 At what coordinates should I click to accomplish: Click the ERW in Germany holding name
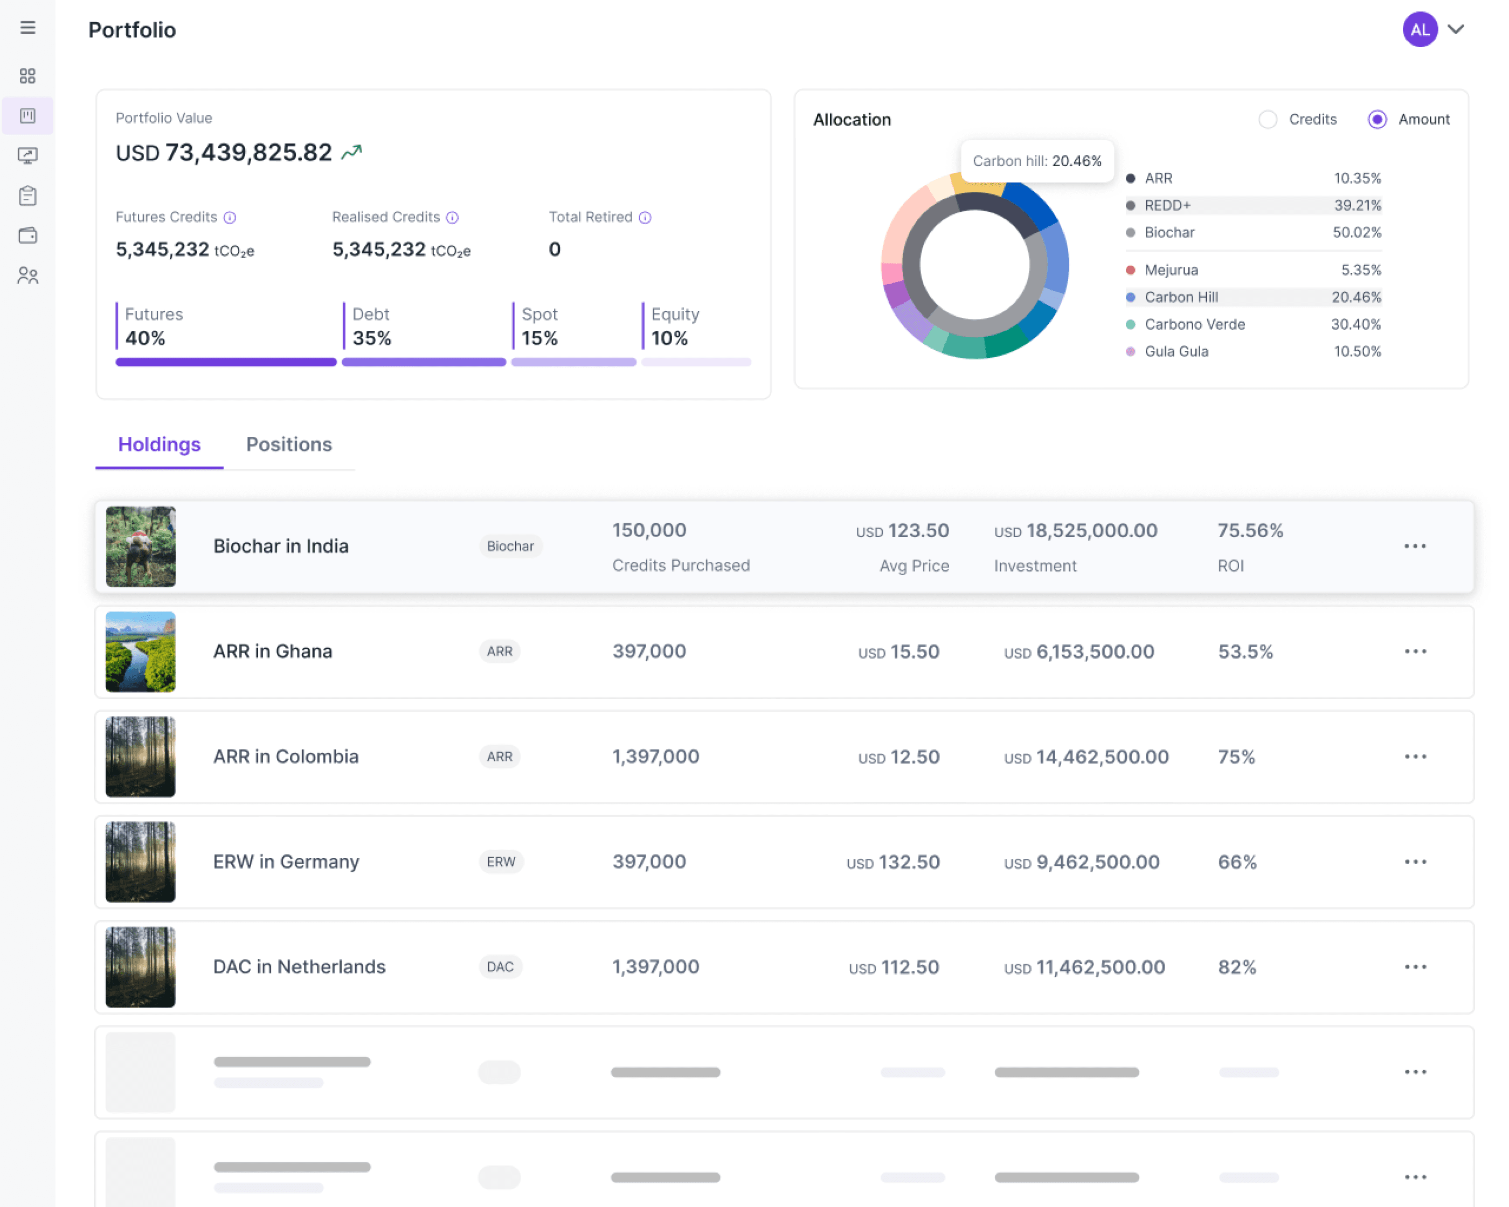point(286,862)
